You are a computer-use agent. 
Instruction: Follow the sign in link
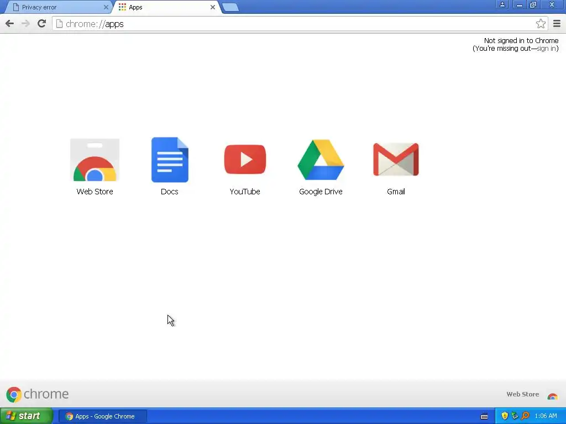click(x=547, y=49)
